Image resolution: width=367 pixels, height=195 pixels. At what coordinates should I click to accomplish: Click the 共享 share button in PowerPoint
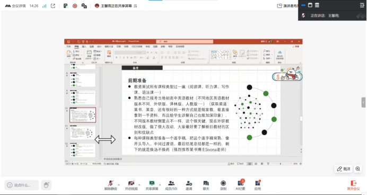click(296, 47)
